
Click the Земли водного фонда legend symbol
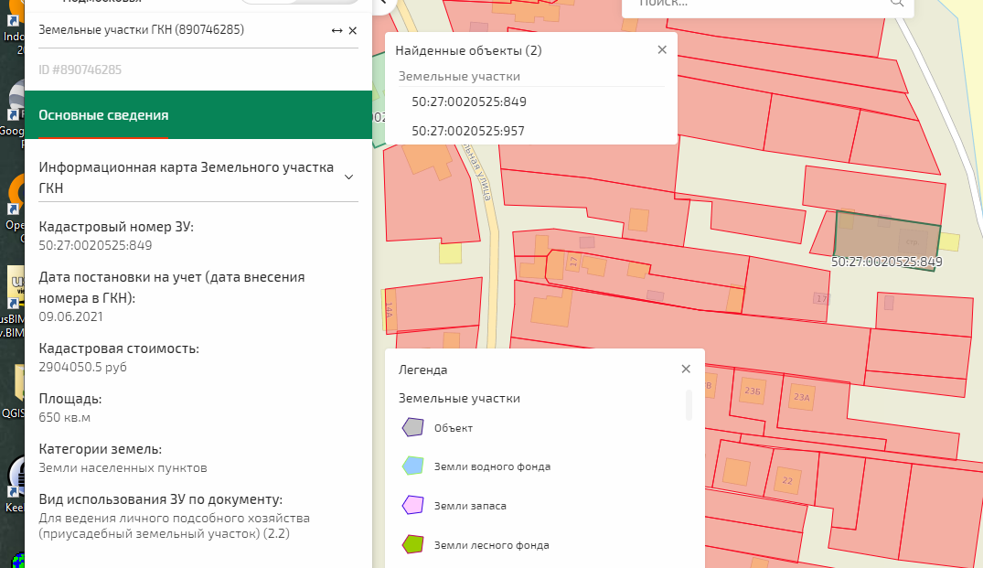(x=412, y=466)
